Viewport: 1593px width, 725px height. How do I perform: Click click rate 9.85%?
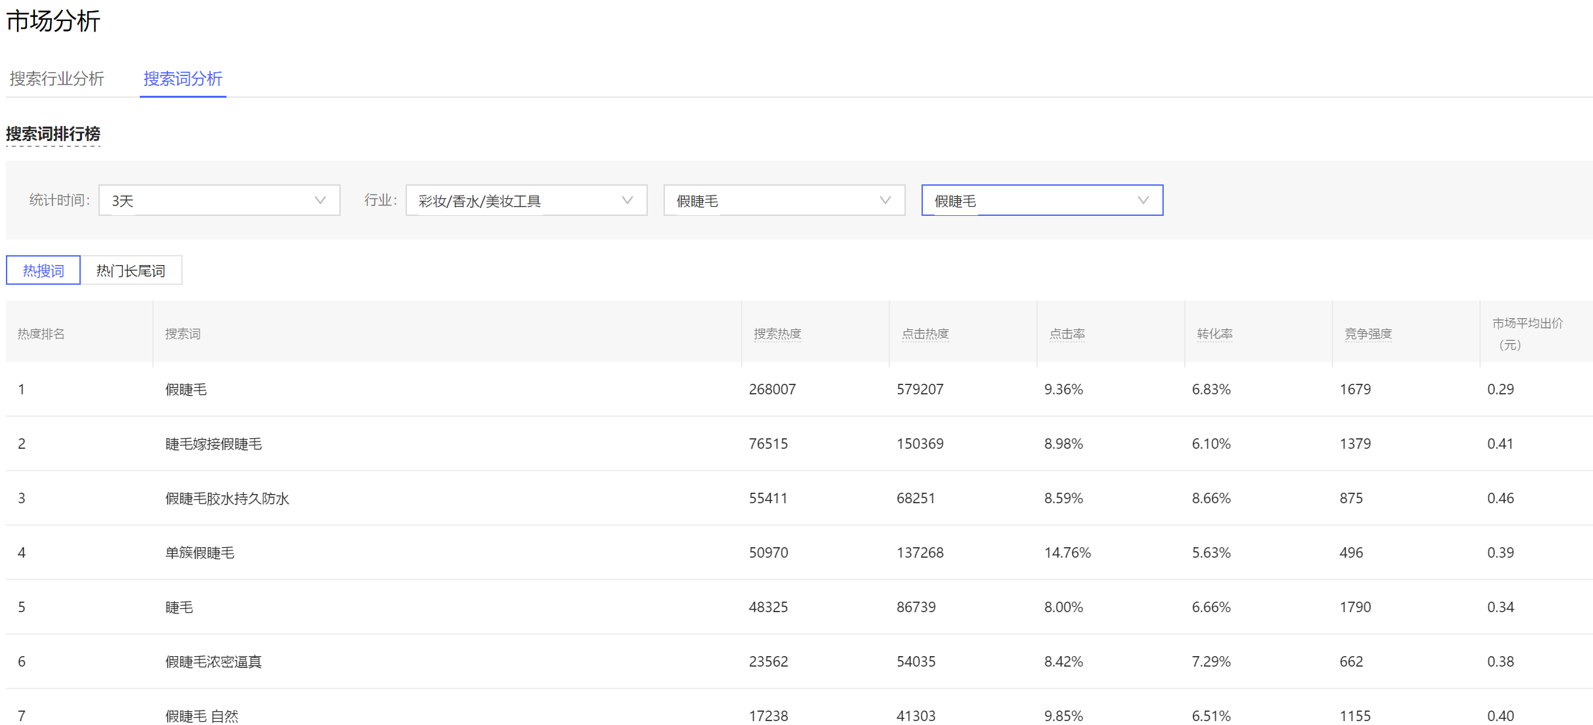pyautogui.click(x=1063, y=716)
